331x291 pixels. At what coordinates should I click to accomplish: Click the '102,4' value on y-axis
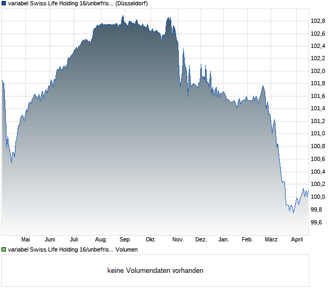(x=318, y=46)
